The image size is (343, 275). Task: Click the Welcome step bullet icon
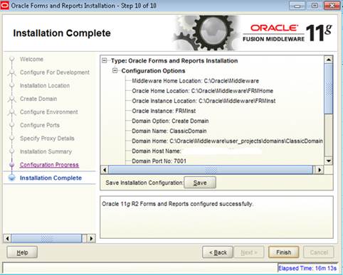click(11, 59)
